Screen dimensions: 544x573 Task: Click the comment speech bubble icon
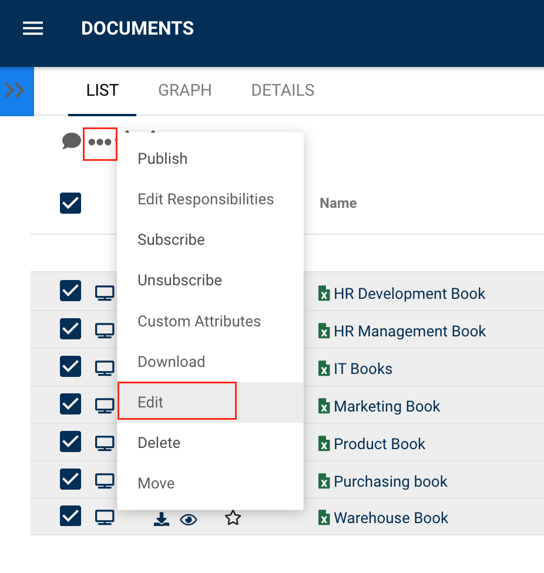71,141
